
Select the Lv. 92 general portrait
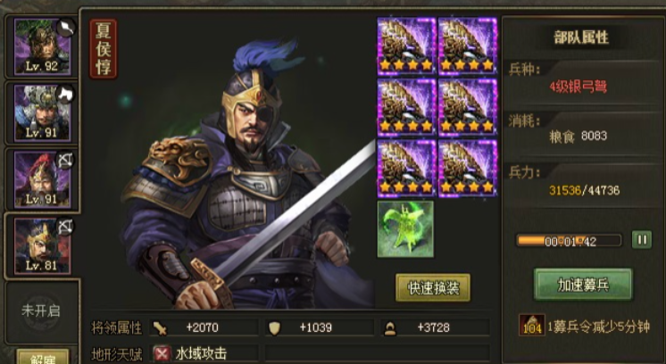click(43, 46)
